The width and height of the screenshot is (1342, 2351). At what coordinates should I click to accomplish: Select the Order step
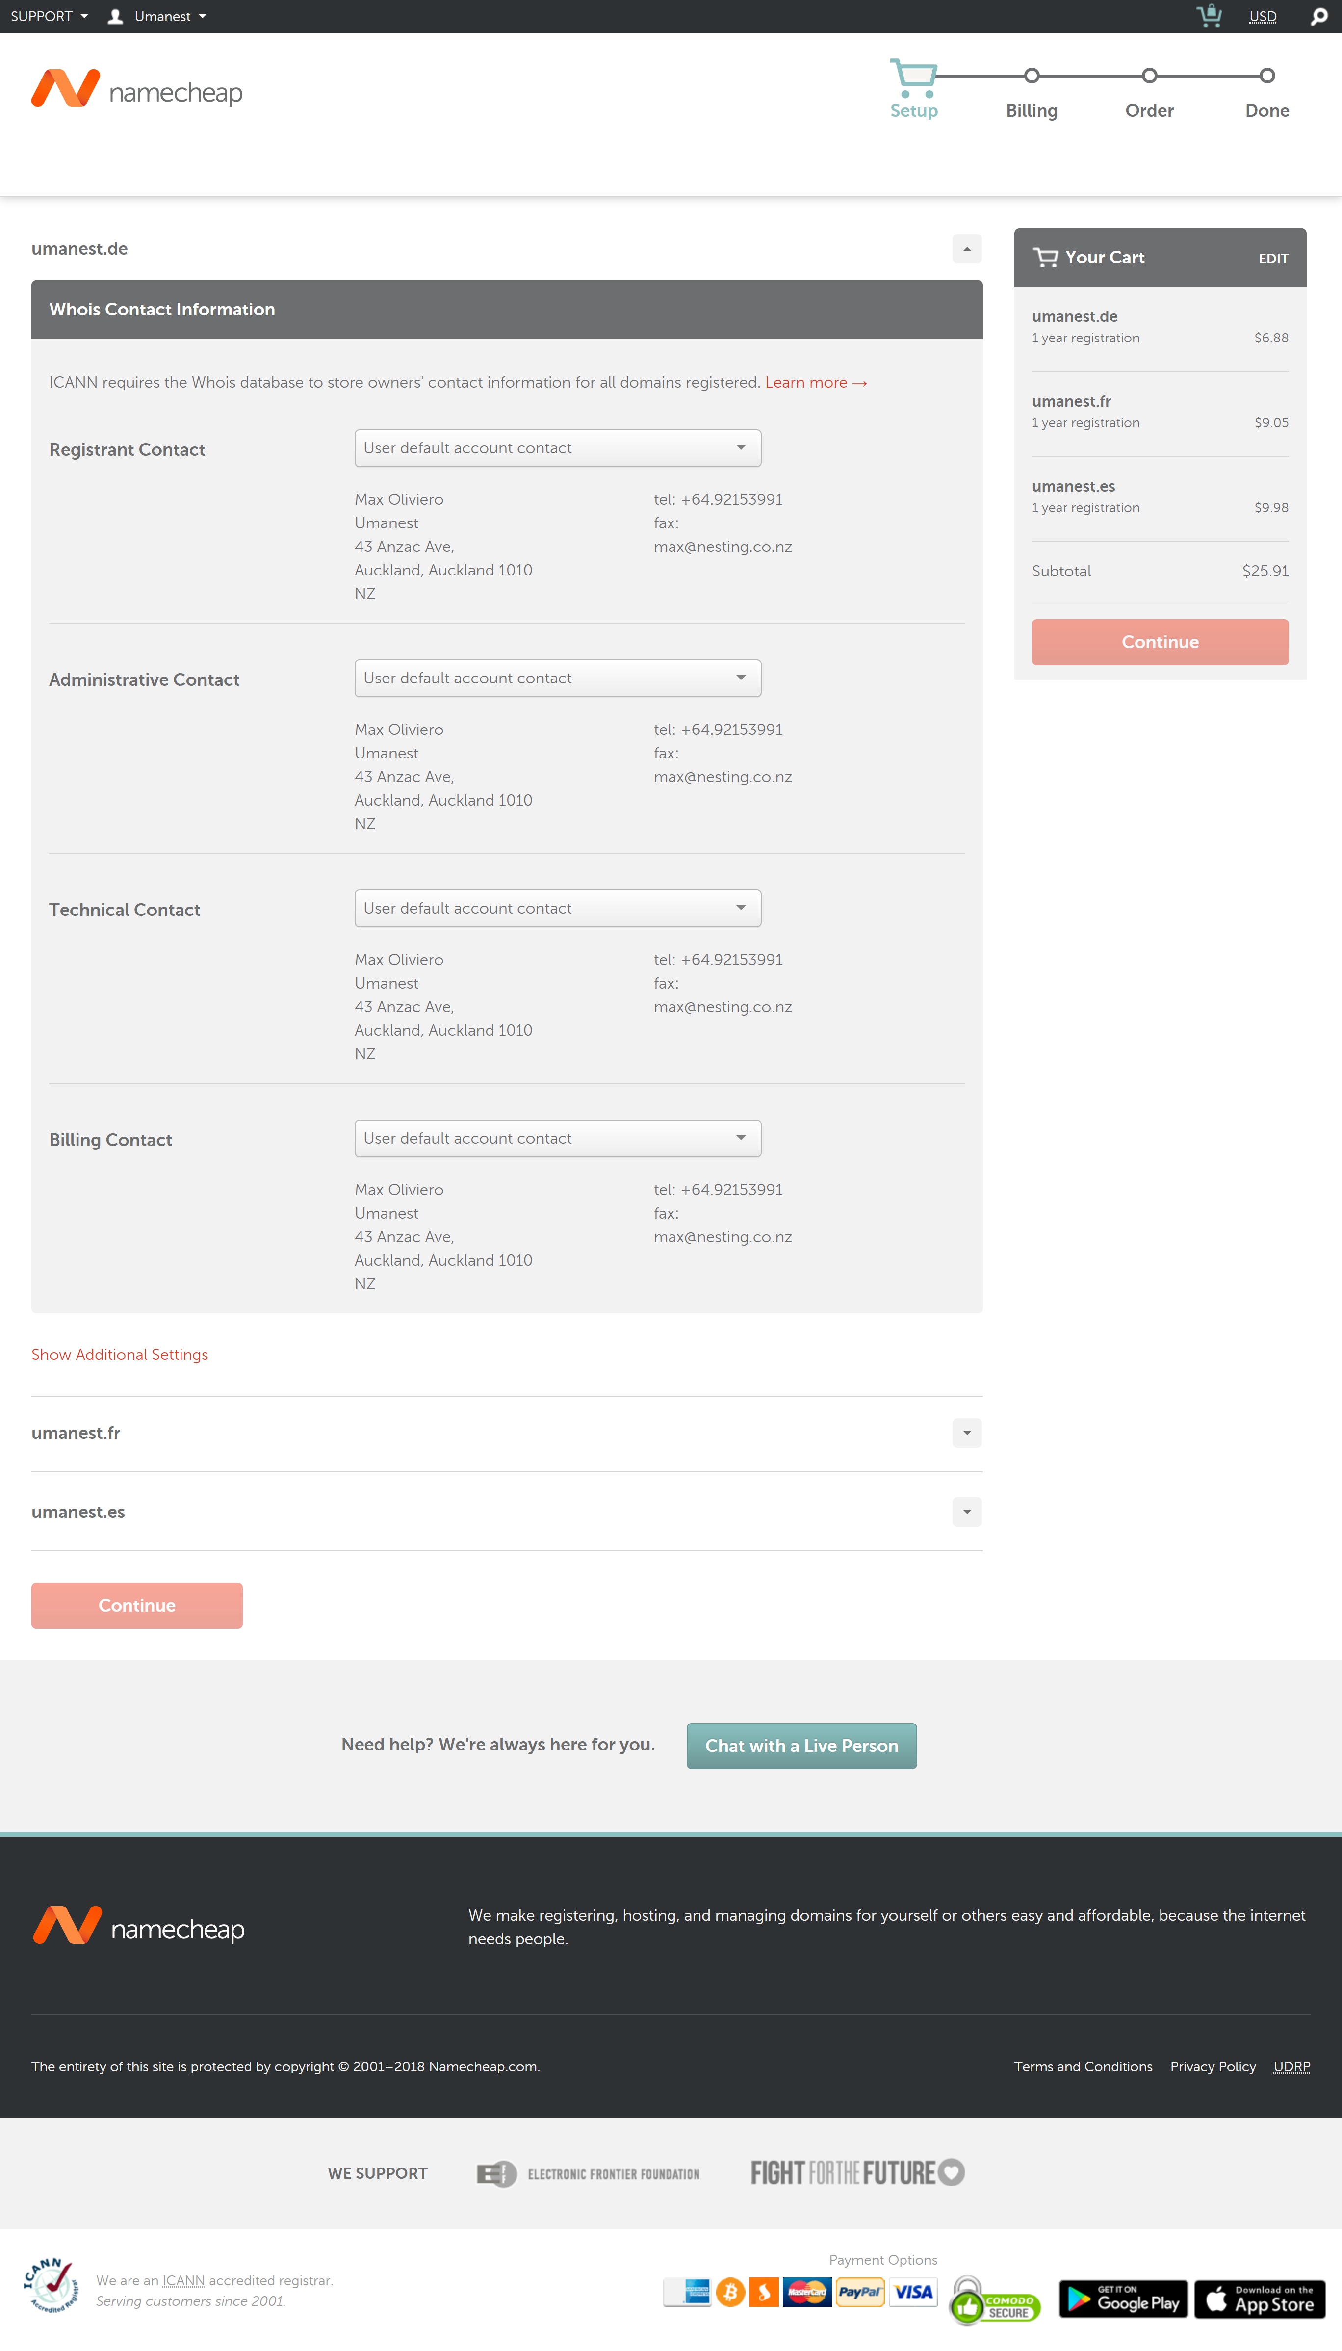pos(1148,110)
